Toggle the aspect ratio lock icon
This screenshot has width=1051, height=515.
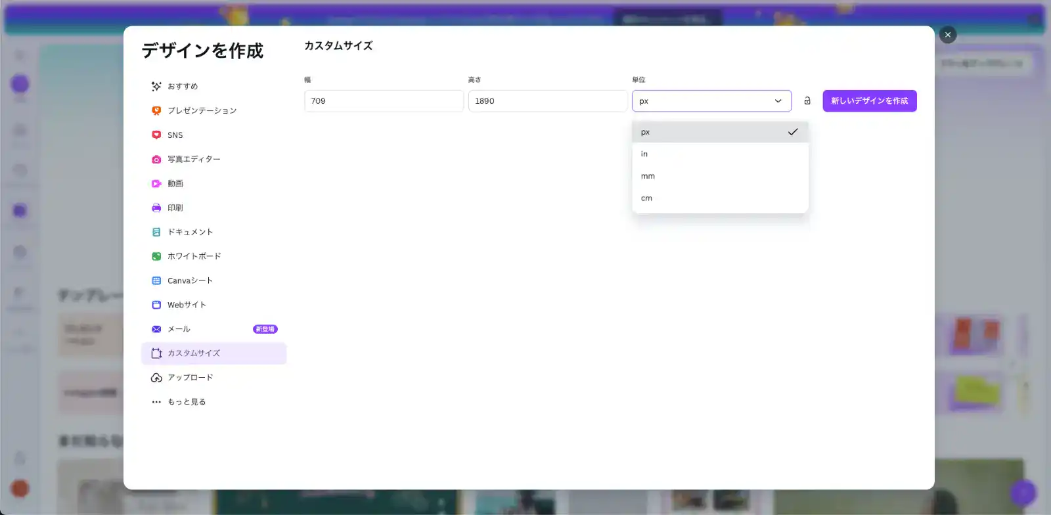click(807, 101)
